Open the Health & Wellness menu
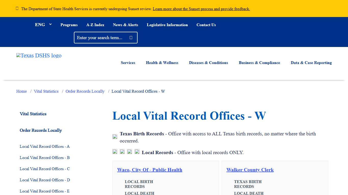This screenshot has width=348, height=195. click(162, 63)
